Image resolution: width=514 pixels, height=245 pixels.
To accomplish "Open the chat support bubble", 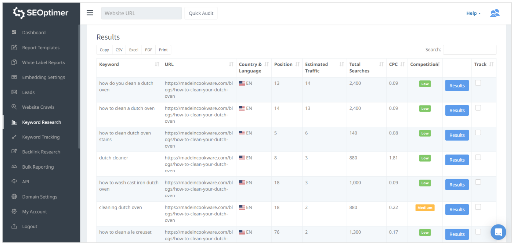I will pos(498,232).
